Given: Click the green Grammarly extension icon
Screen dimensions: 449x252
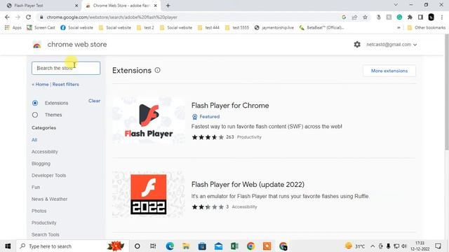Looking at the screenshot, I should click(399, 17).
